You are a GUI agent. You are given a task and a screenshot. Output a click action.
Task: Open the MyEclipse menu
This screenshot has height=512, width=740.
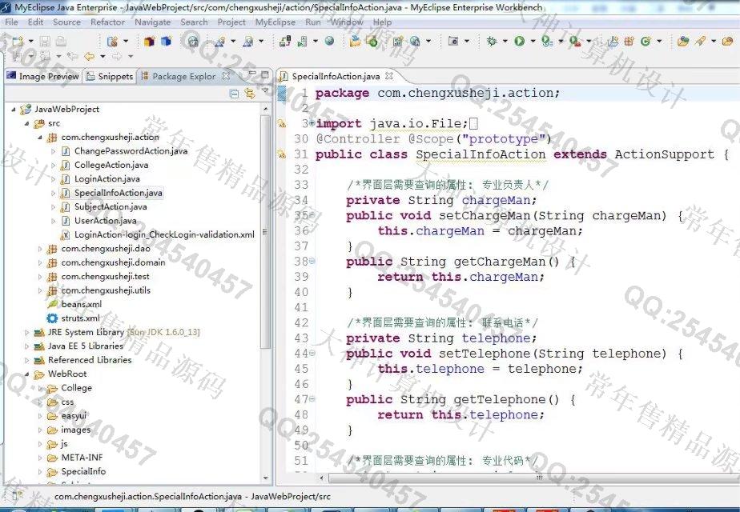tap(275, 22)
